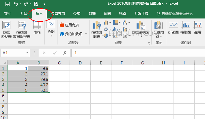The height and width of the screenshot is (119, 205).
Task: Click the Insert Function fx button
Action: click(x=65, y=53)
